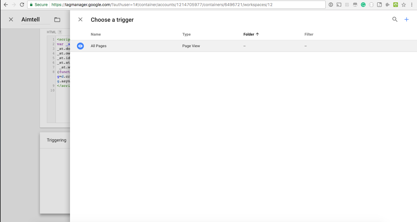Click the HTML help question mark
The width and height of the screenshot is (417, 222).
point(60,32)
